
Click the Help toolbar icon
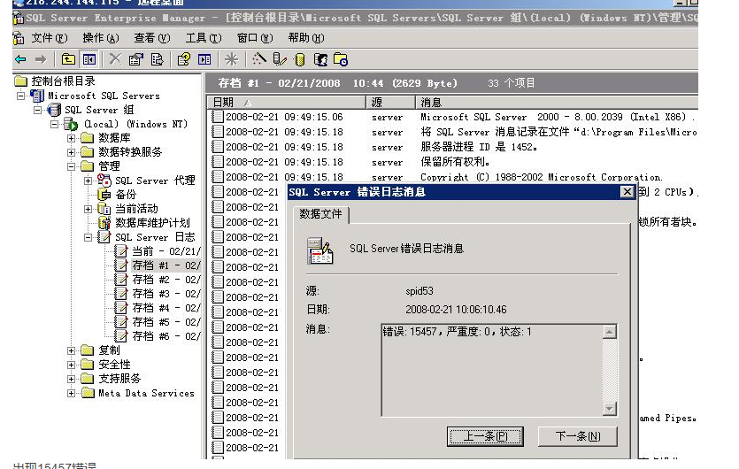[184, 59]
